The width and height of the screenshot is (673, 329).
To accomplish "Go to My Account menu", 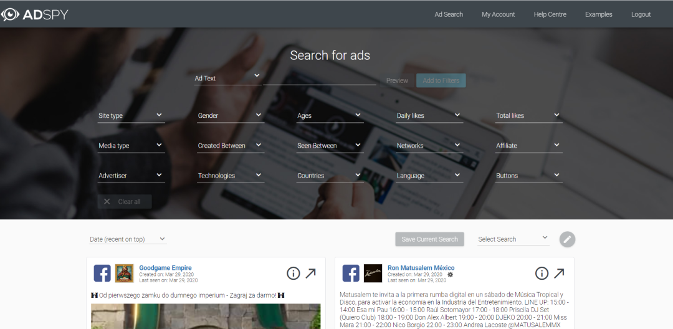I will coord(498,14).
